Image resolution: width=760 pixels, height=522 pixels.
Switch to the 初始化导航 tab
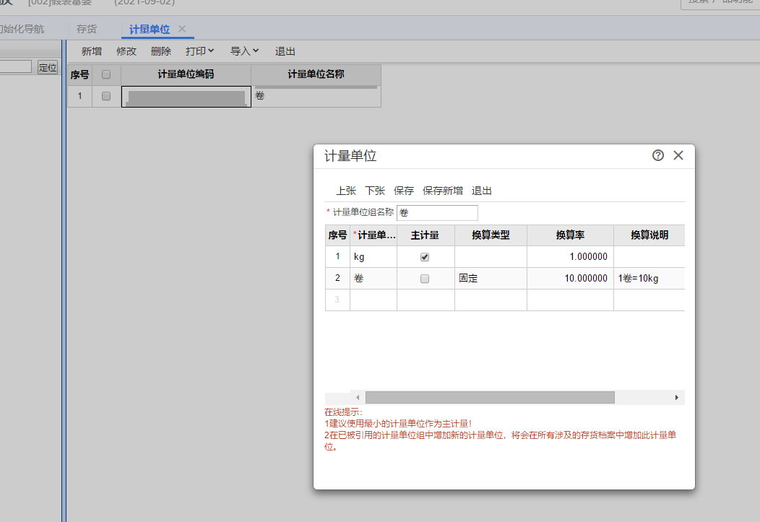[22, 29]
